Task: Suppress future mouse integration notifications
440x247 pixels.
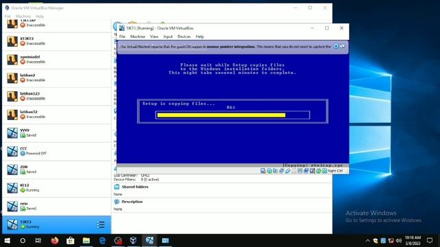Action: click(x=342, y=47)
